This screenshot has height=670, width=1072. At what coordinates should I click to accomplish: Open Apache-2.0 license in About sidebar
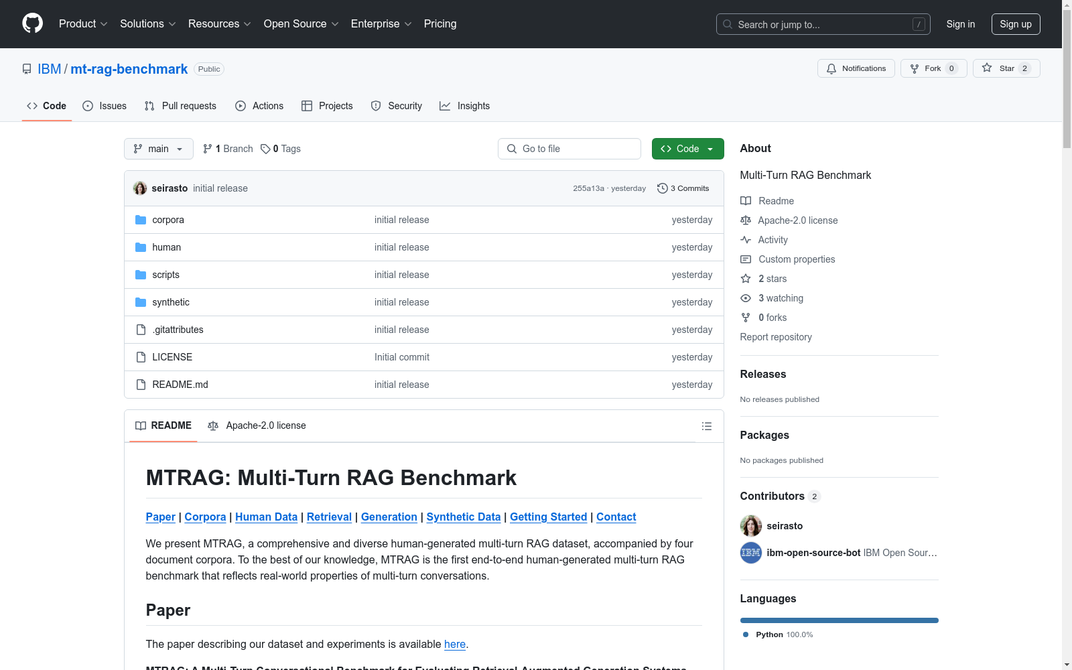797,220
